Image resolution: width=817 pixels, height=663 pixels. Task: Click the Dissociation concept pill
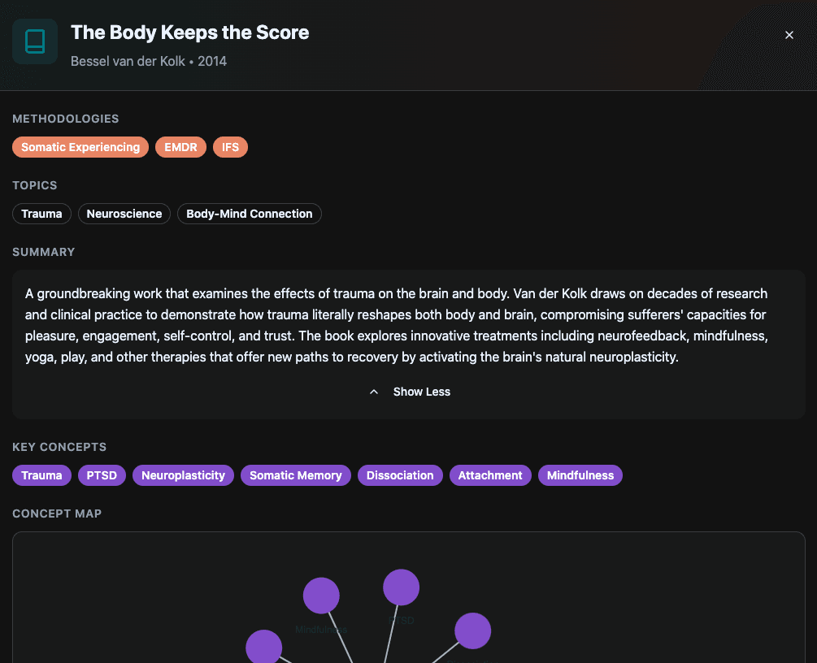tap(400, 475)
